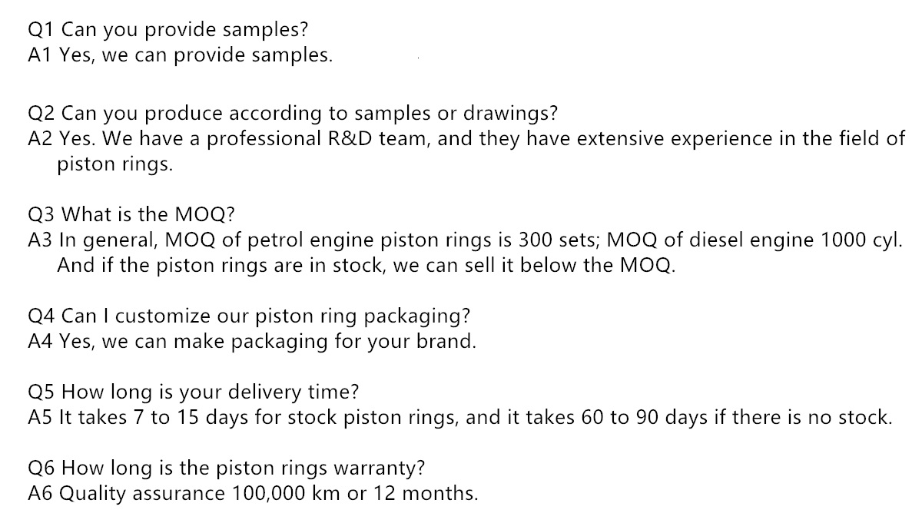Select Q6 about piston rings warranty

point(227,468)
